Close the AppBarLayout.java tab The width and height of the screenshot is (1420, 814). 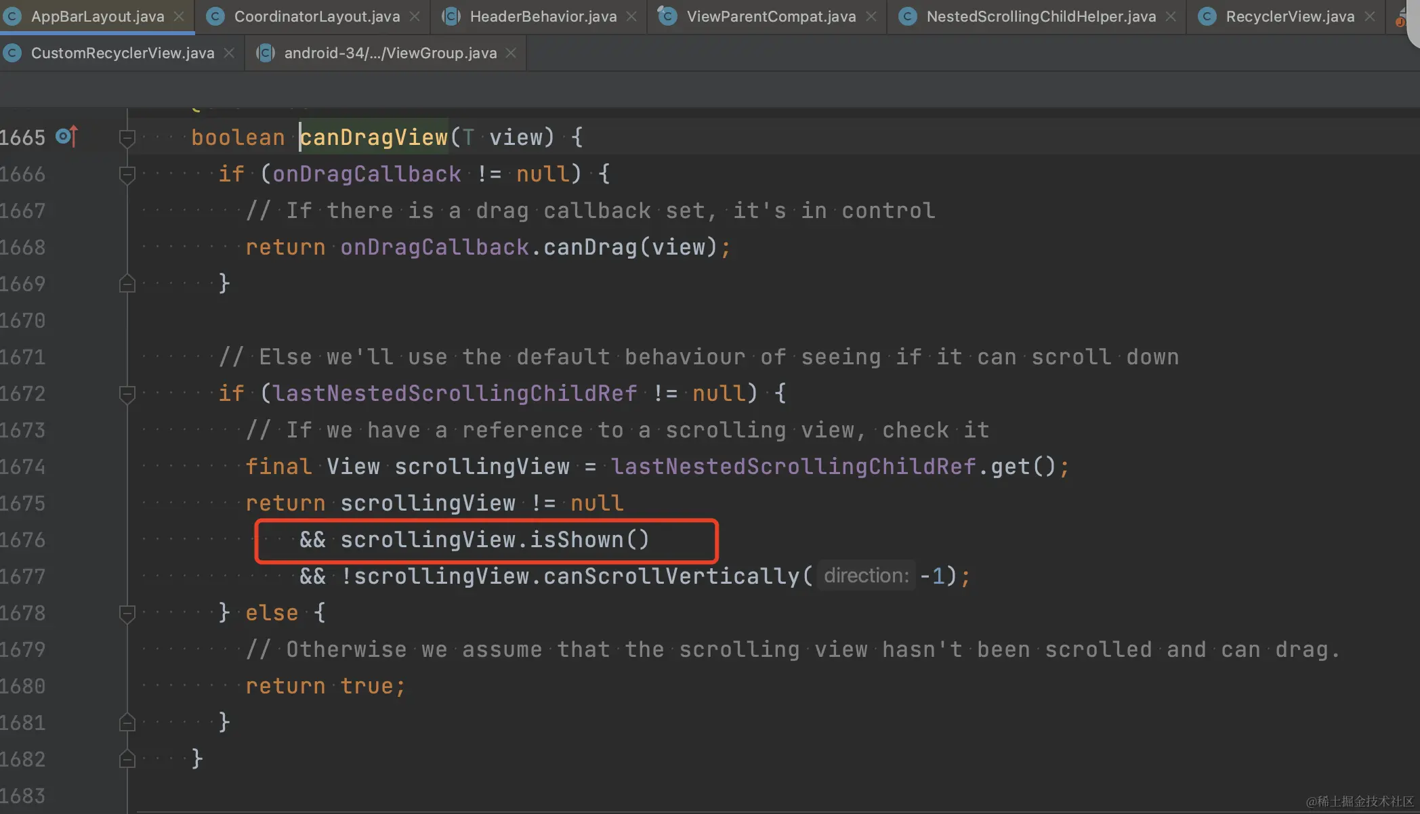tap(179, 16)
